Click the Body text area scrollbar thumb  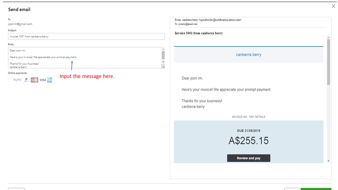(x=163, y=55)
